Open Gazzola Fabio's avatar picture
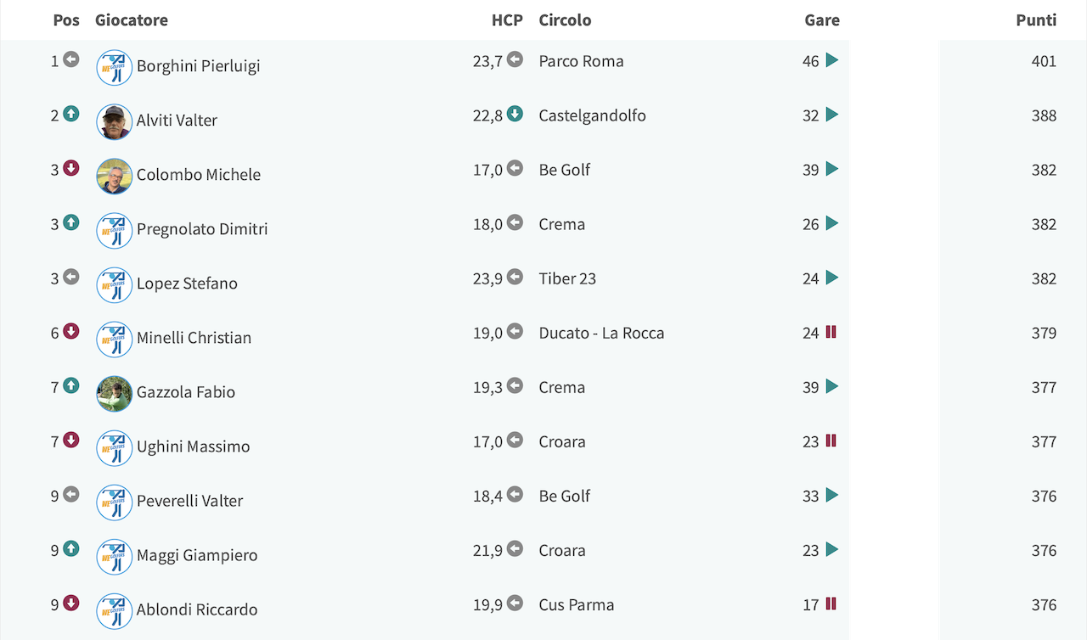1087x640 pixels. (115, 394)
